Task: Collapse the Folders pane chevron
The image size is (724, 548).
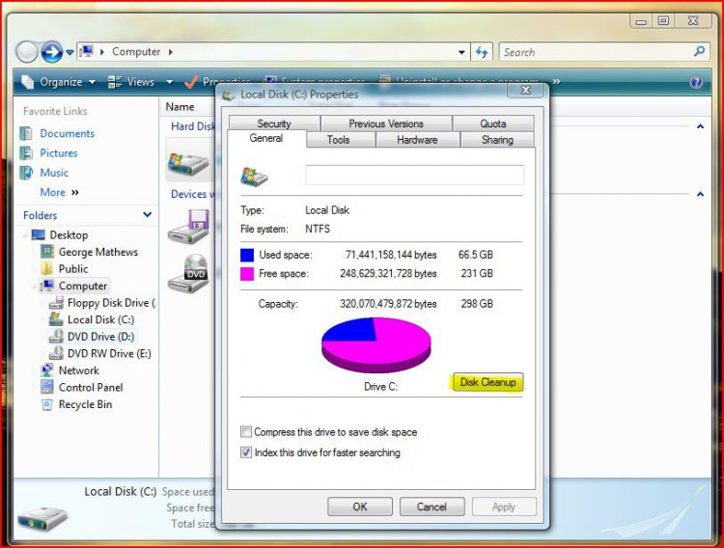Action: point(148,215)
